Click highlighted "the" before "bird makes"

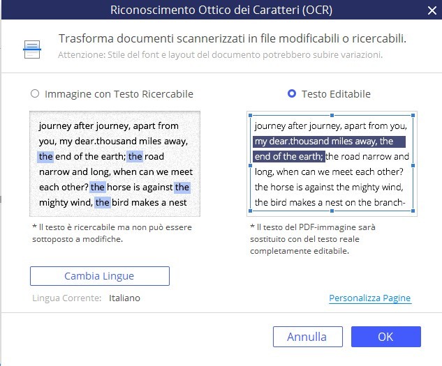(x=103, y=202)
